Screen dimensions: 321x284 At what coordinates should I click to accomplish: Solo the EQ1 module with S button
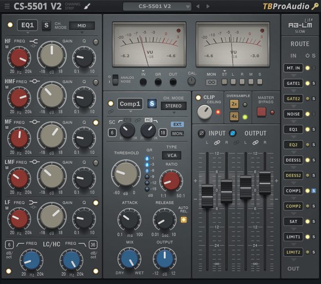tap(46, 25)
